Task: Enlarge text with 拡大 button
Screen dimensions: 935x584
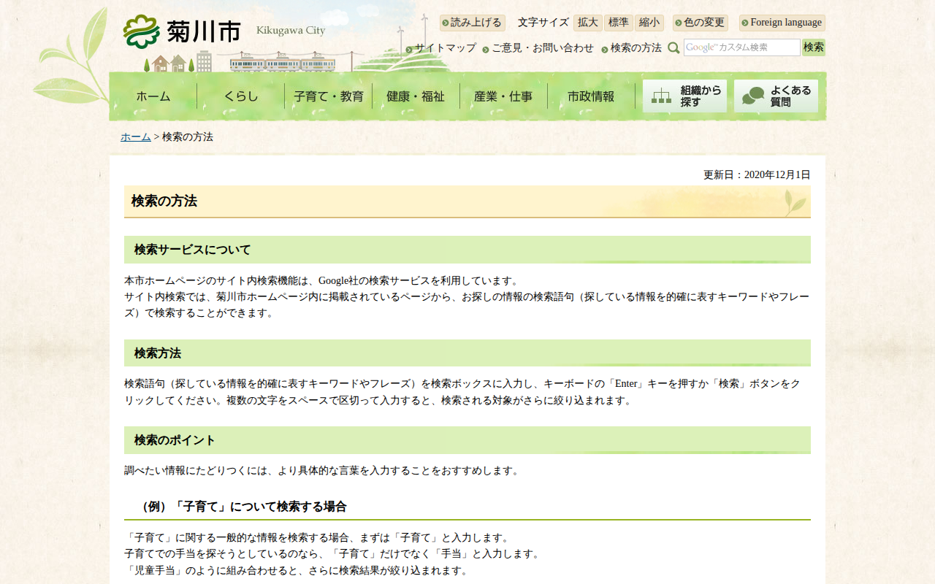Action: click(x=588, y=23)
